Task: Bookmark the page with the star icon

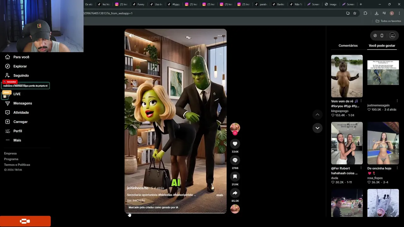Action: (355, 13)
